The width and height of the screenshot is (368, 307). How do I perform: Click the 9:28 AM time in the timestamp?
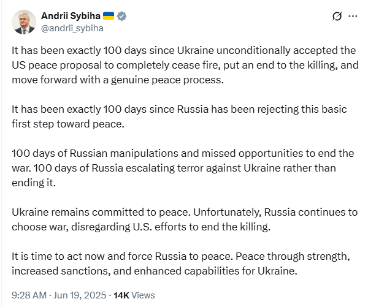point(29,295)
